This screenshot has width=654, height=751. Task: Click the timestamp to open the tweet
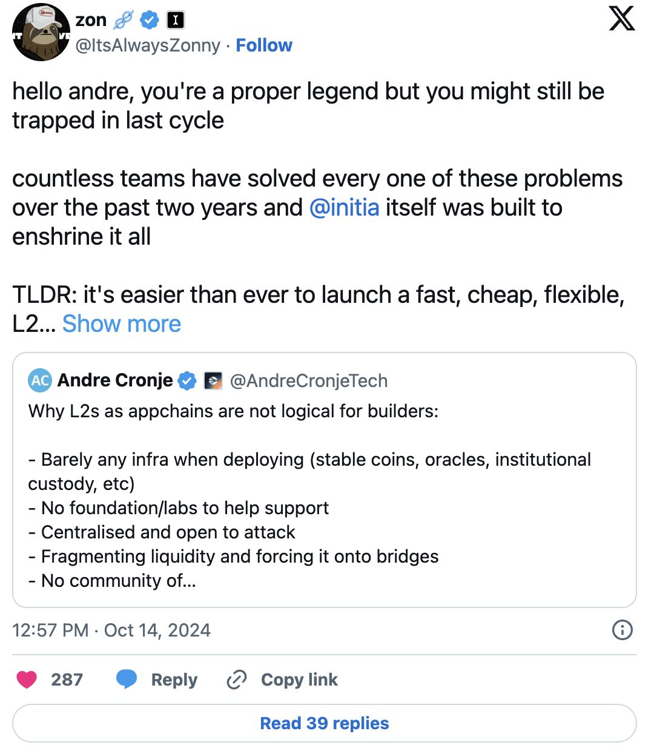point(111,630)
